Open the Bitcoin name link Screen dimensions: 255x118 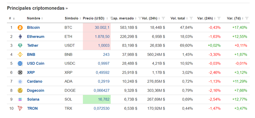[33, 27]
